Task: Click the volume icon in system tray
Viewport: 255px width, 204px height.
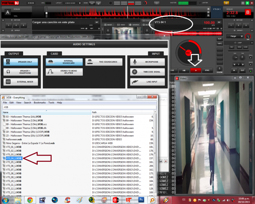Action: click(228, 200)
